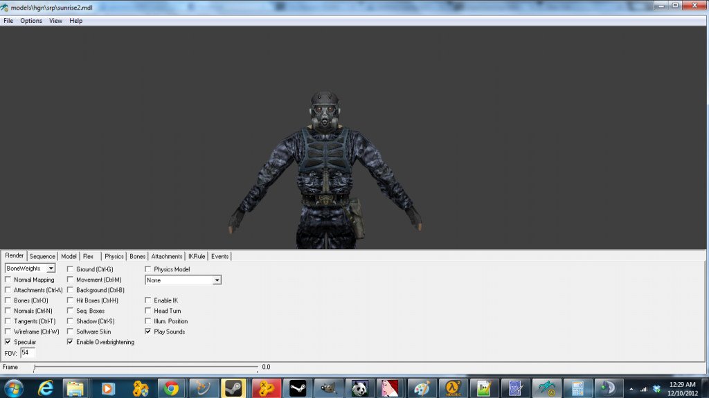
Task: Enable Head Turn checkbox
Action: [148, 311]
